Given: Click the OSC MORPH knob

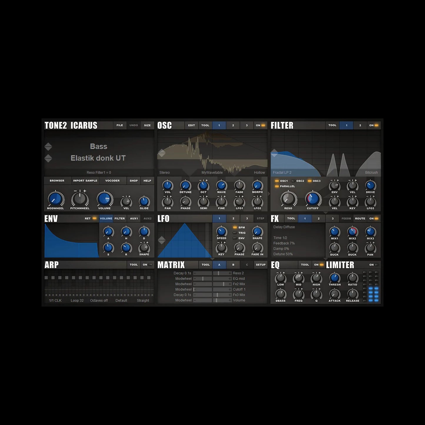Looking at the screenshot, I should click(257, 186).
